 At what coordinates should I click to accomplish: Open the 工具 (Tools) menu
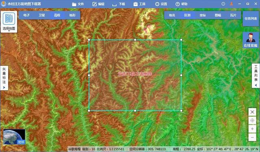139,4
